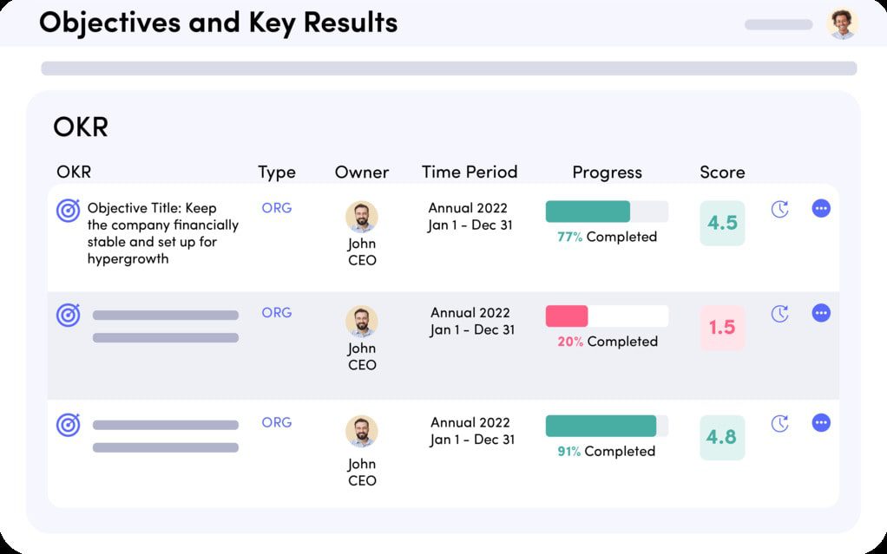Open the actions menu for the 20% completed row
The height and width of the screenshot is (554, 887).
coord(821,313)
